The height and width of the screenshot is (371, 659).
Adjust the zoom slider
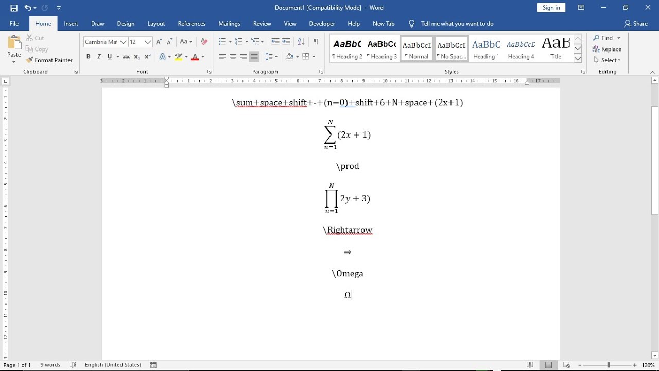coord(608,365)
